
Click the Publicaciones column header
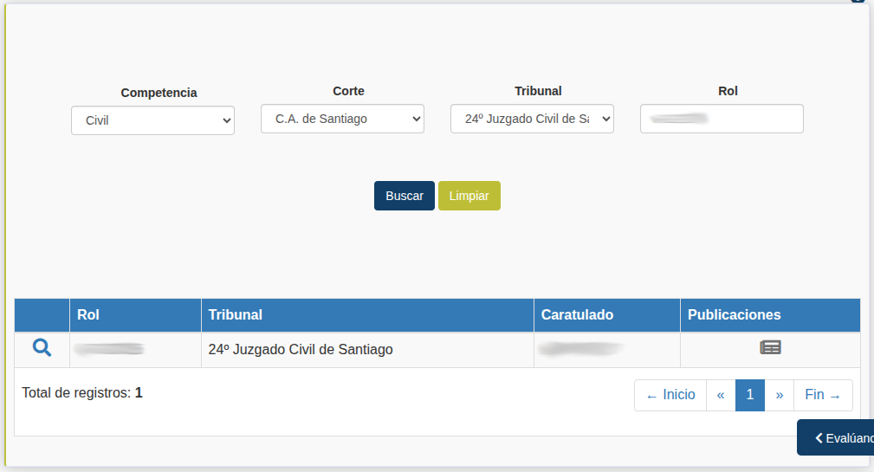[734, 314]
